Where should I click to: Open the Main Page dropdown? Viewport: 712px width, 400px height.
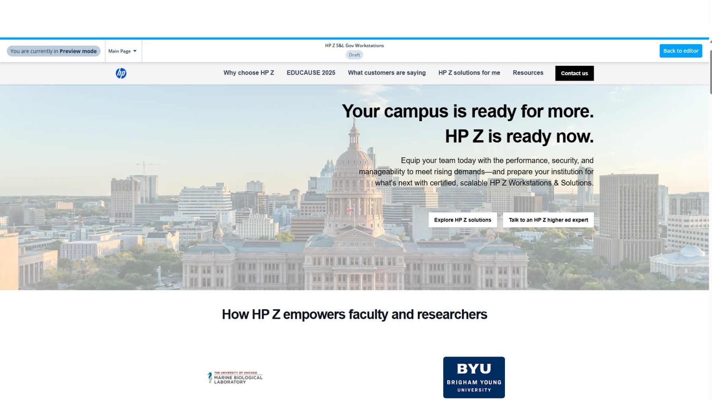123,51
